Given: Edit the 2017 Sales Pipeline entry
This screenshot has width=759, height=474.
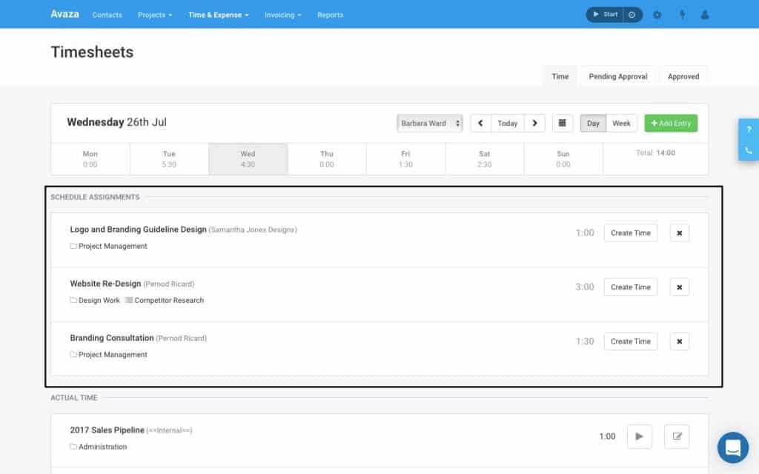Looking at the screenshot, I should coord(676,436).
